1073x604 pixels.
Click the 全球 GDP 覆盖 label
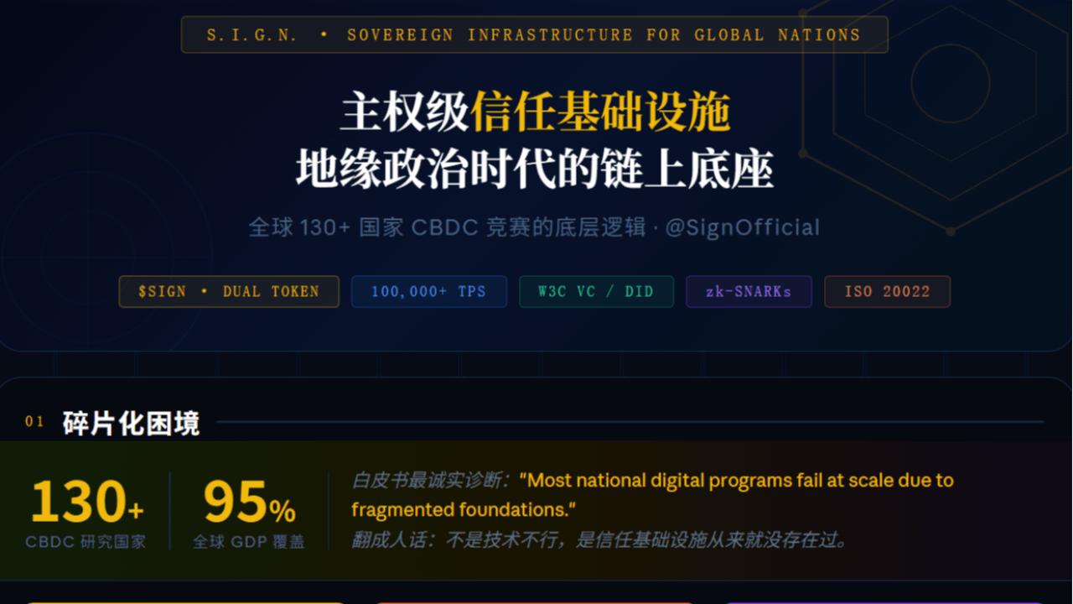pyautogui.click(x=249, y=542)
